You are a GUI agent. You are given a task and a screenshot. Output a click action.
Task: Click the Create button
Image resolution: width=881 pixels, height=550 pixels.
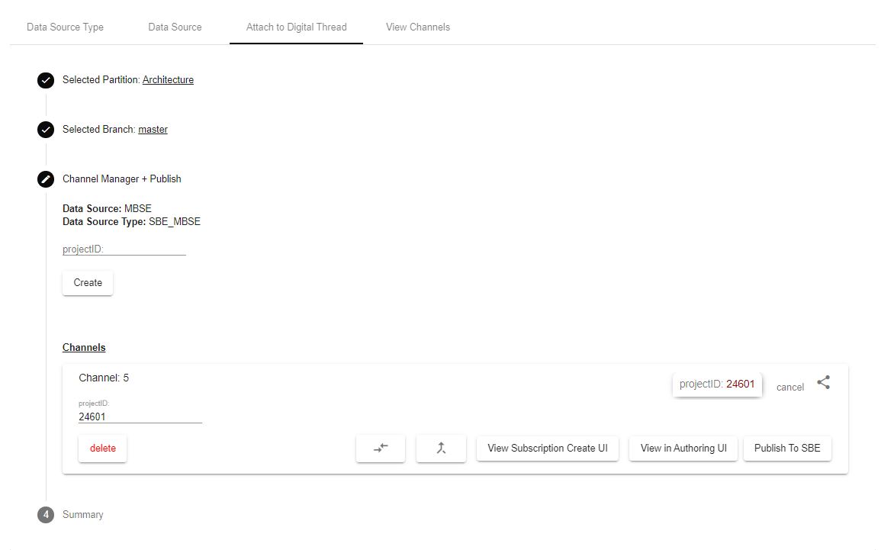(87, 283)
